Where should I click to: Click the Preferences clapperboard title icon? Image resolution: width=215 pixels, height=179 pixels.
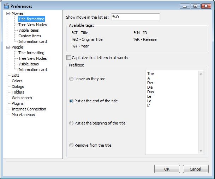pyautogui.click(x=6, y=6)
